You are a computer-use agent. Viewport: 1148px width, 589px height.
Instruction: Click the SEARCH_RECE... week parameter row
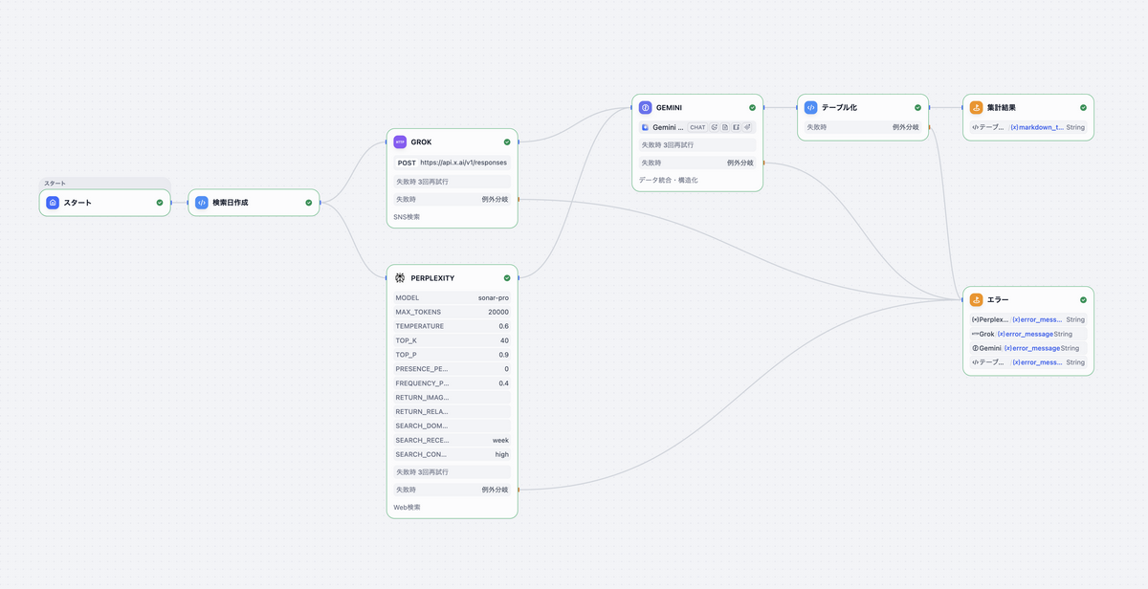(x=452, y=440)
